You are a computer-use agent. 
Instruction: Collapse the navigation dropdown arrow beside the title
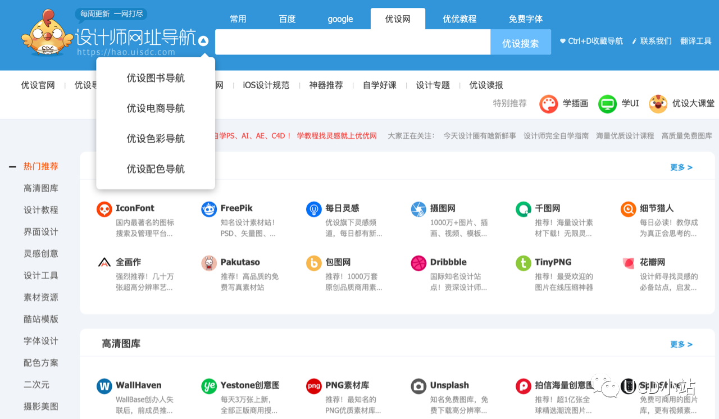tap(203, 40)
